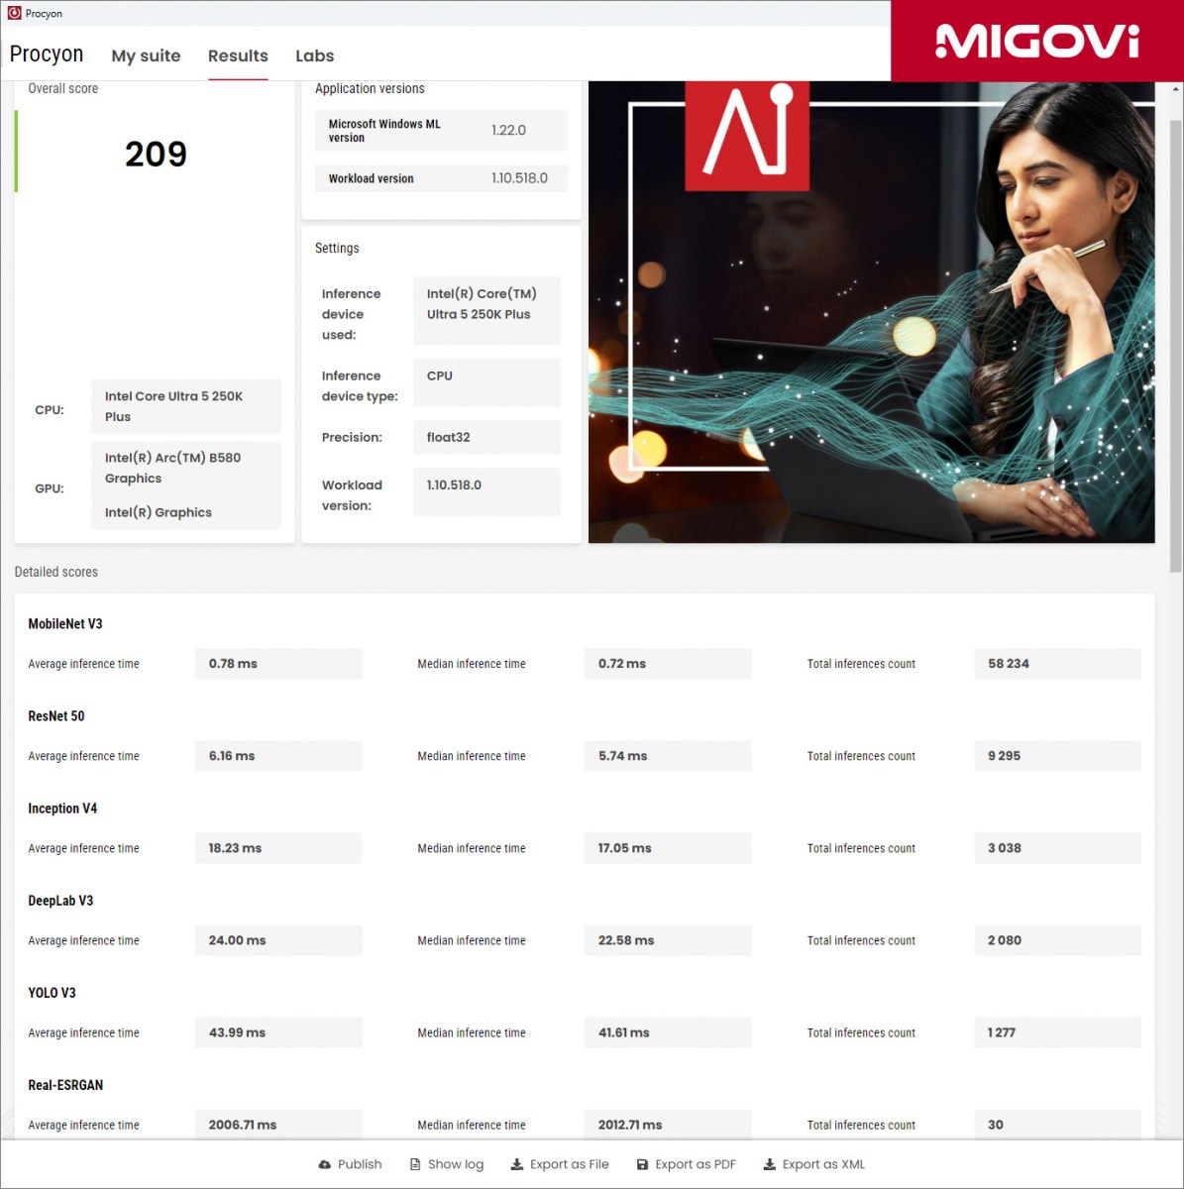The image size is (1184, 1189).
Task: Click the Real-ESRGAN heading
Action: pyautogui.click(x=65, y=1085)
